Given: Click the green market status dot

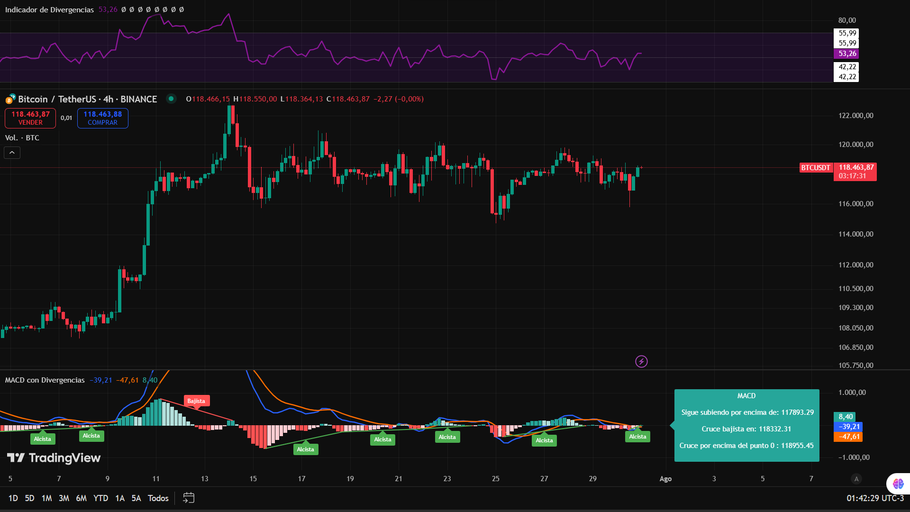Looking at the screenshot, I should tap(171, 99).
